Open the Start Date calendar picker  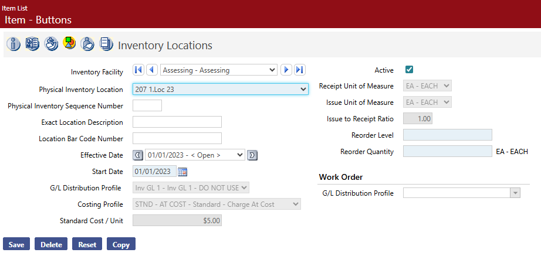[182, 172]
